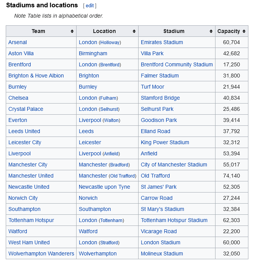This screenshot has height=265, width=253.
Task: Open the Stamford Bridge link
Action: point(160,98)
